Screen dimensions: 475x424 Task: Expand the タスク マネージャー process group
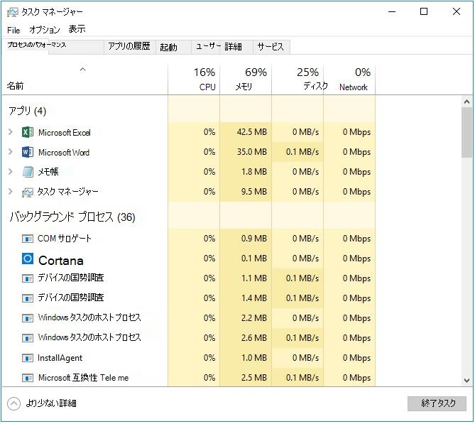(11, 192)
